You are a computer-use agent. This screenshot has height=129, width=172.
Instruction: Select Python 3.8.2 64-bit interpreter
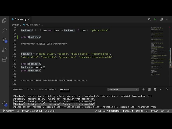tap(32, 111)
